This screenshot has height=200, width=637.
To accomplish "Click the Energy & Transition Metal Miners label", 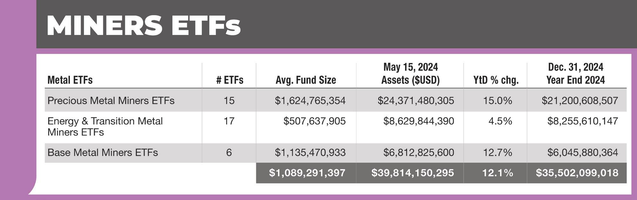I will [x=105, y=126].
